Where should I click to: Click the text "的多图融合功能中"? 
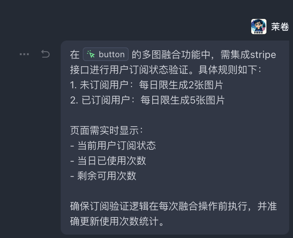171,55
